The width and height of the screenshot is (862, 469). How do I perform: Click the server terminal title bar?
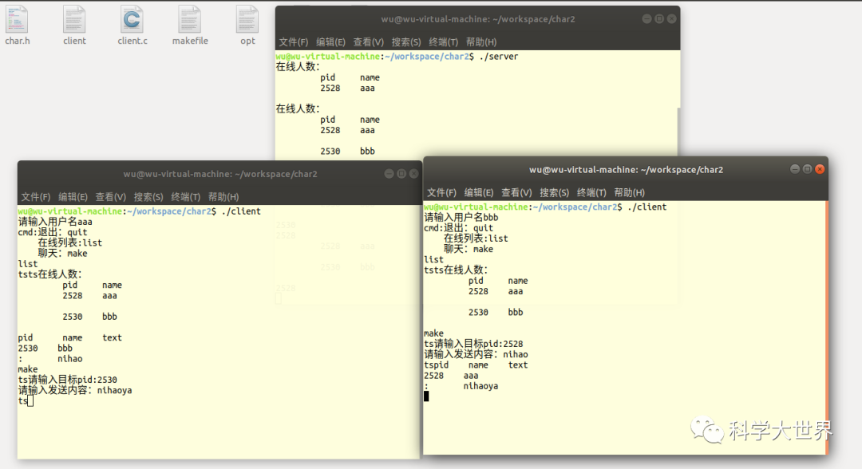[x=478, y=19]
